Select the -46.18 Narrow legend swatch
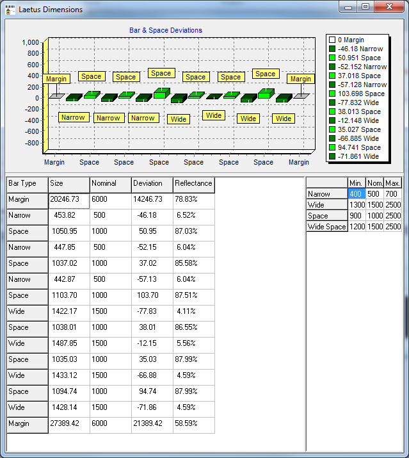409x458 pixels. pos(332,49)
